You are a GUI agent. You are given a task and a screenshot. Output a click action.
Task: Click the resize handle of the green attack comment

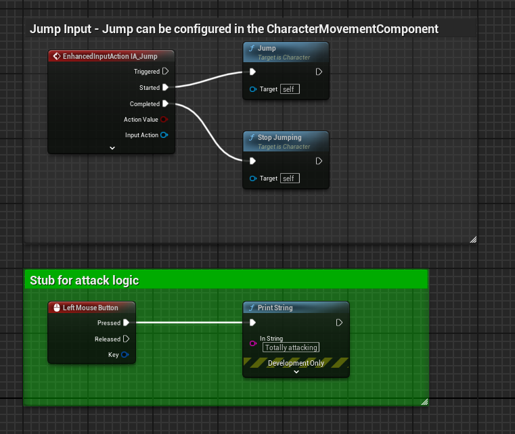pyautogui.click(x=424, y=402)
